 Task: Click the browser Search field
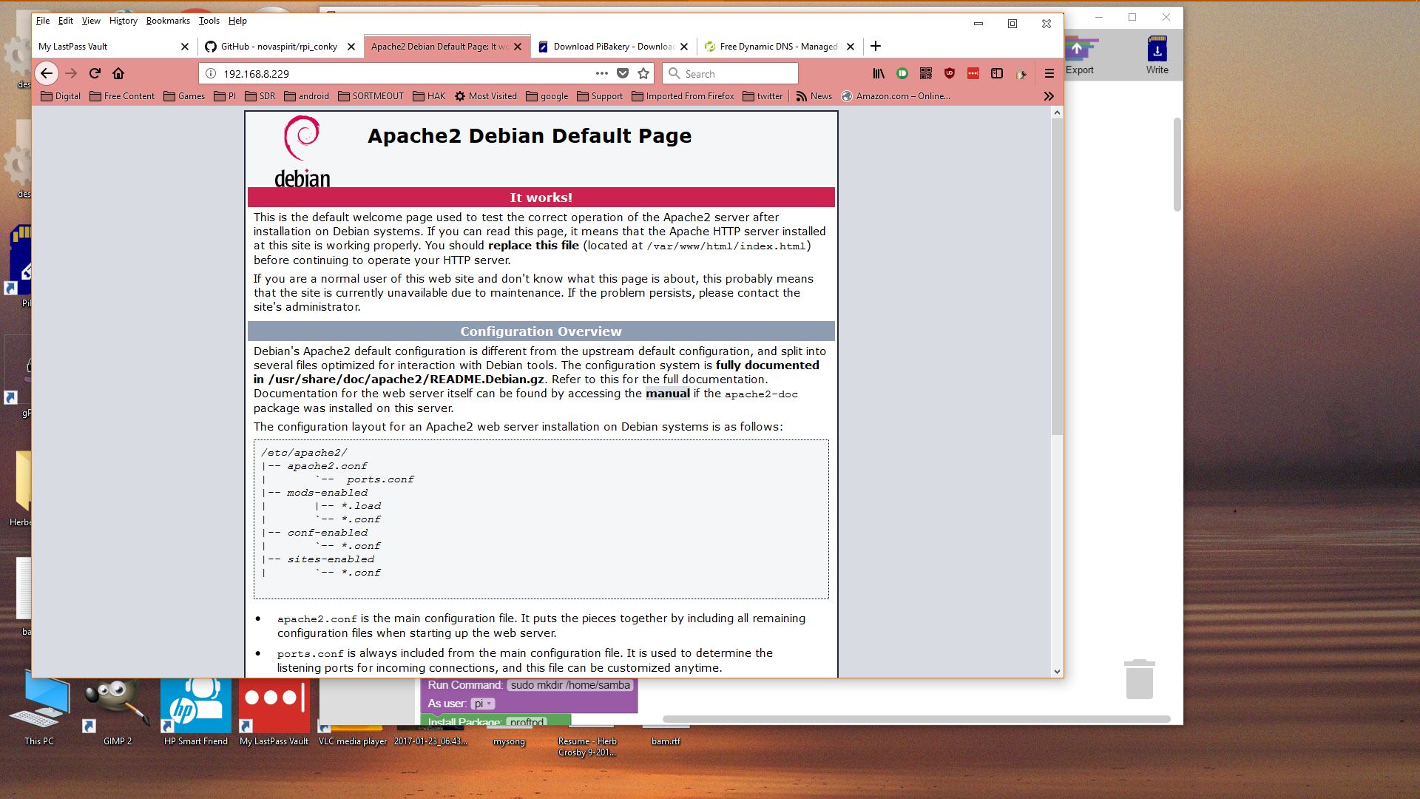click(x=731, y=73)
